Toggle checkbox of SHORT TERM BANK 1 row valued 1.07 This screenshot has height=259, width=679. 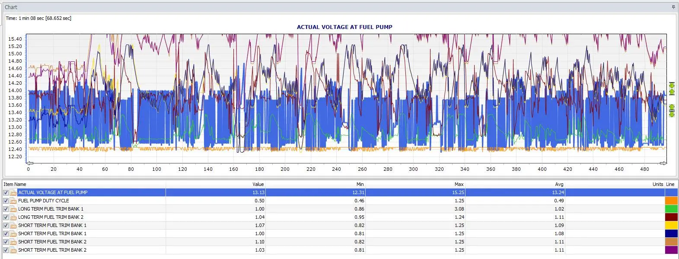[x=6, y=226]
